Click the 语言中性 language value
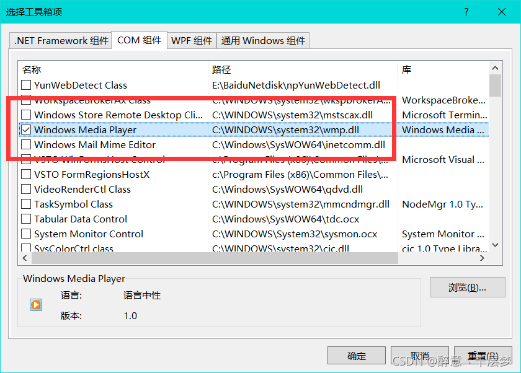Image resolution: width=521 pixels, height=373 pixels. (x=142, y=296)
